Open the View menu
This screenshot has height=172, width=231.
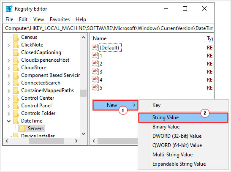(x=38, y=19)
